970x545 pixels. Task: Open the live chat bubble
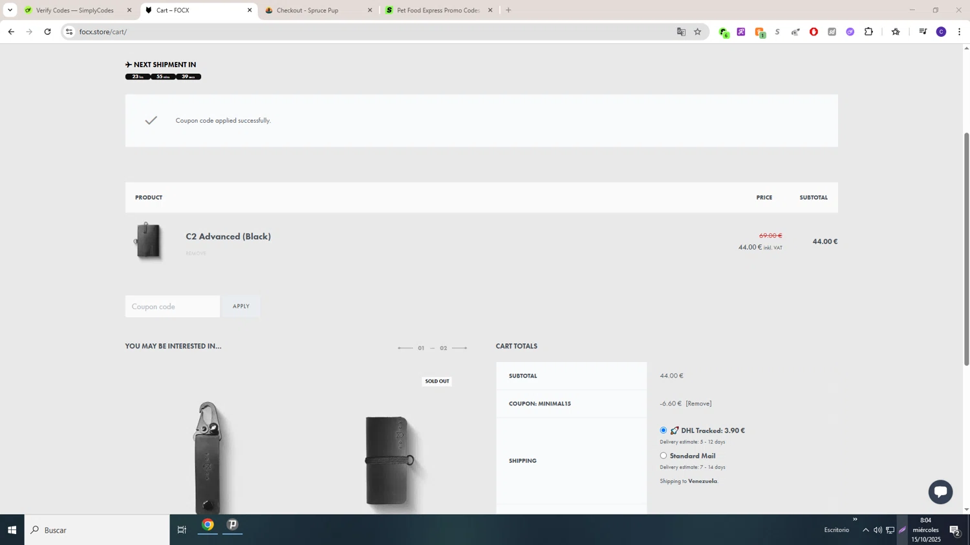940,492
